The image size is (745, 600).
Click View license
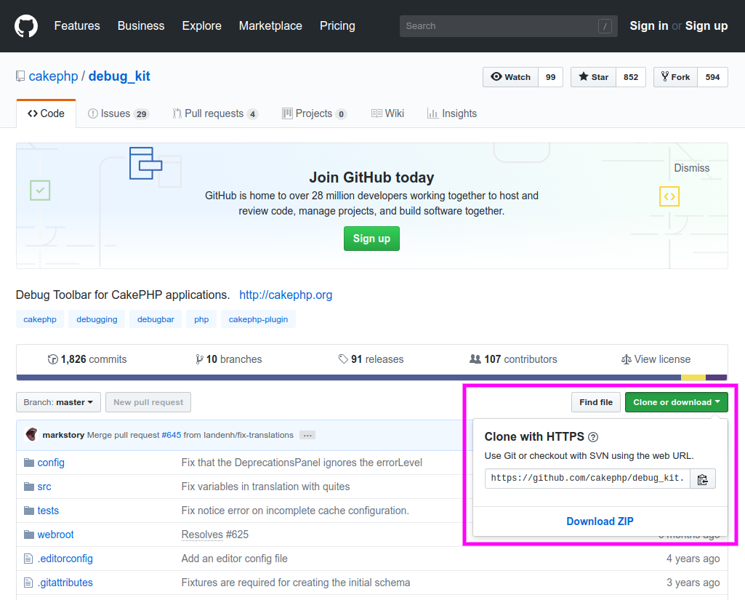(x=656, y=359)
